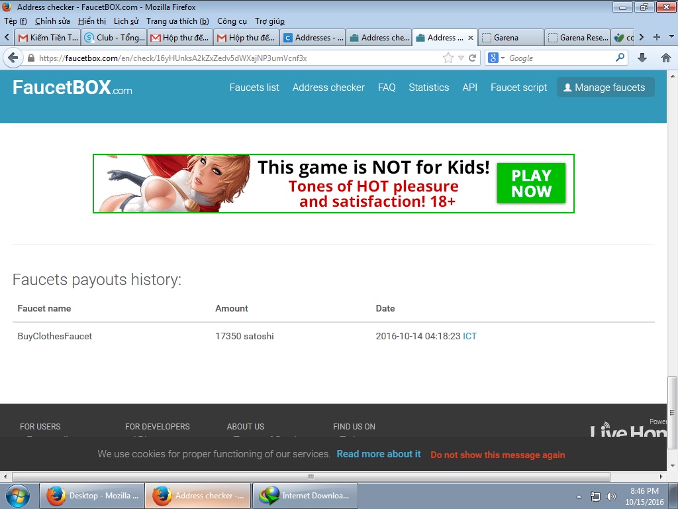Open the Faucets list page

(254, 87)
